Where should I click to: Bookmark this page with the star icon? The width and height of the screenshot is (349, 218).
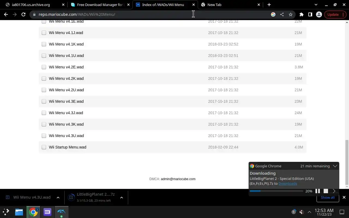pos(291,14)
